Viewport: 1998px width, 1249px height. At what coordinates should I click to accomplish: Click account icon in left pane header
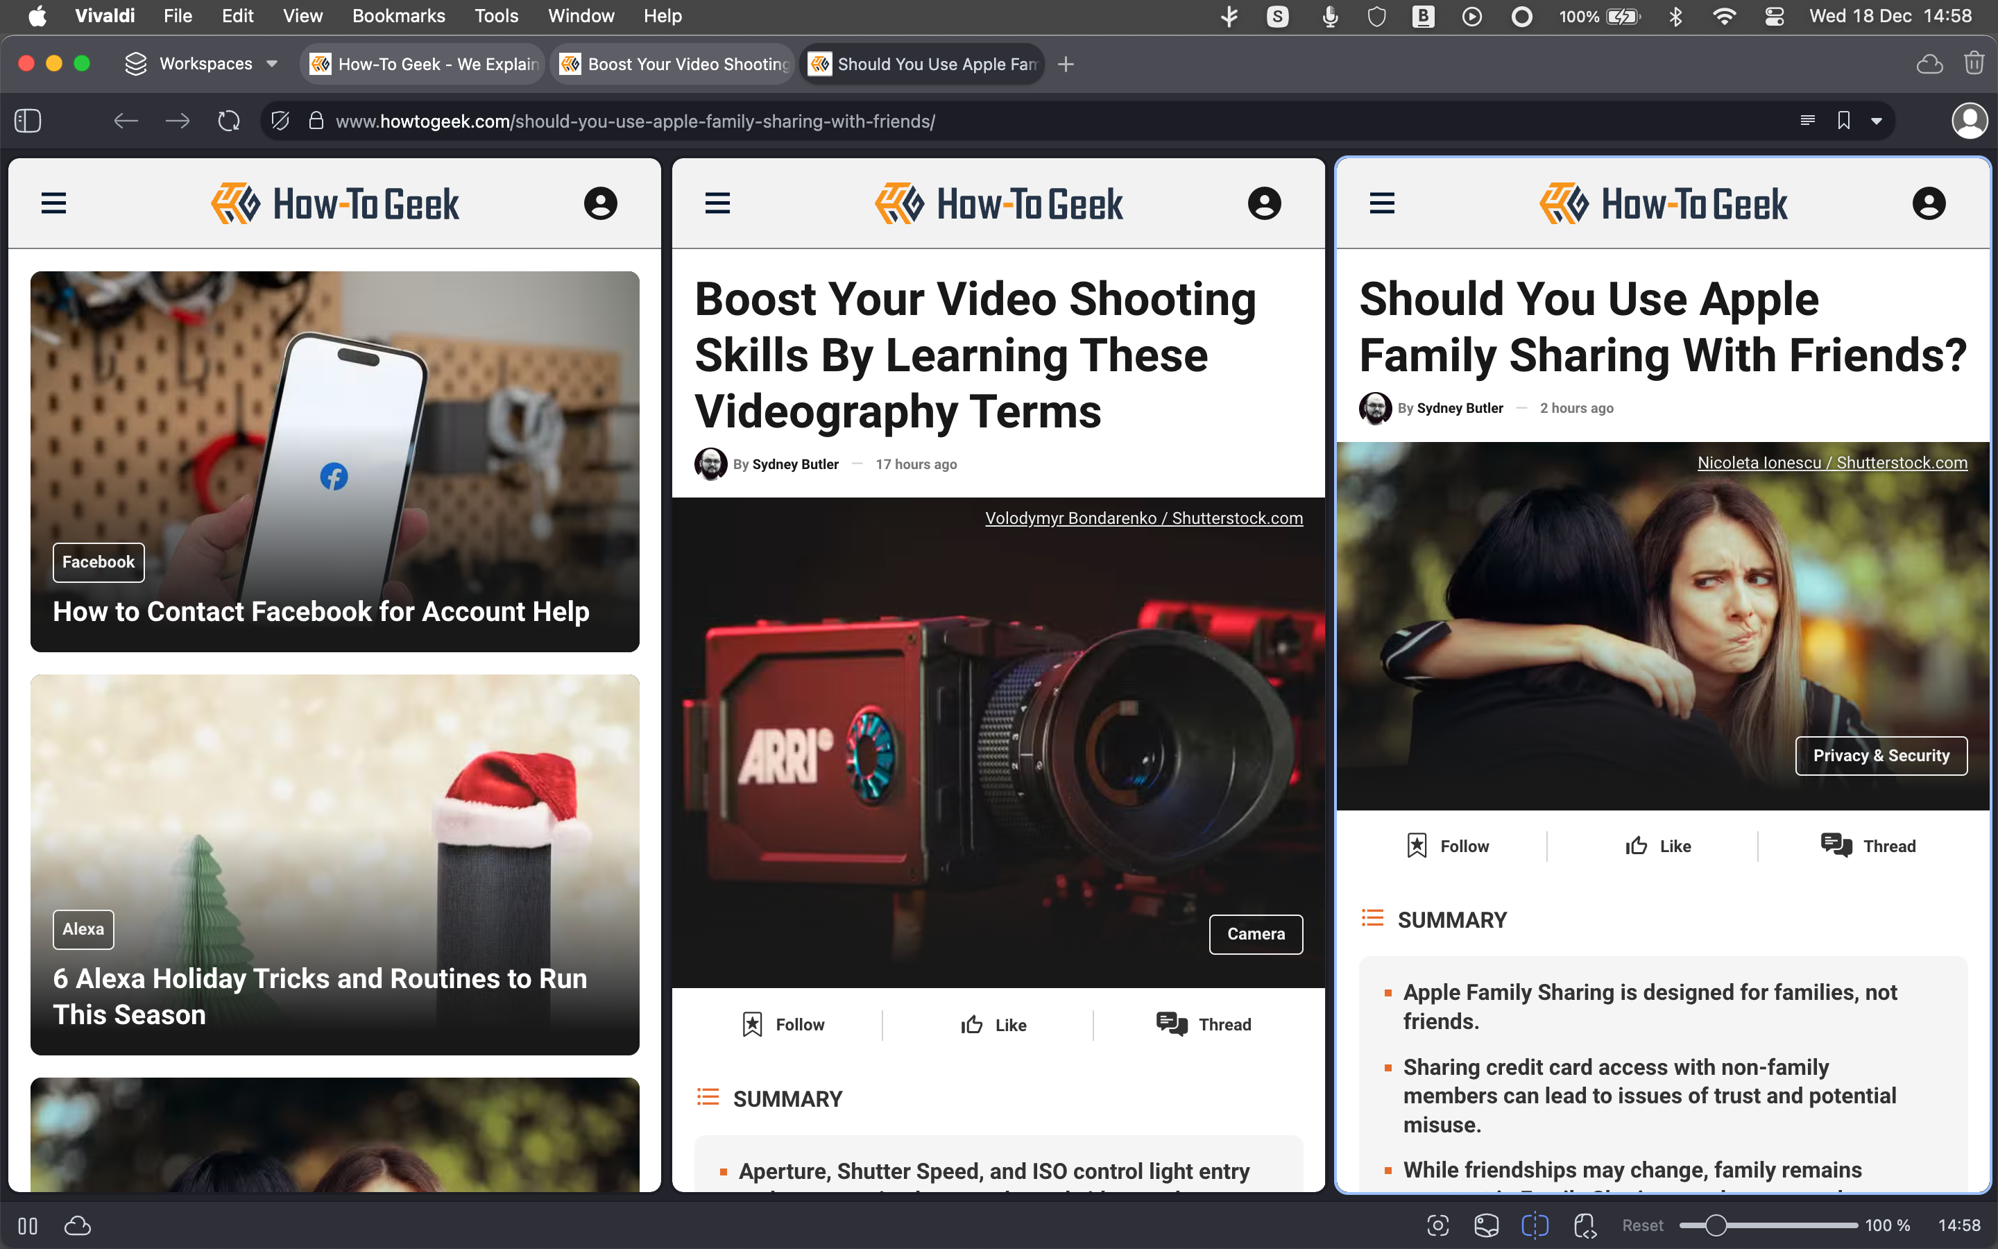[600, 203]
